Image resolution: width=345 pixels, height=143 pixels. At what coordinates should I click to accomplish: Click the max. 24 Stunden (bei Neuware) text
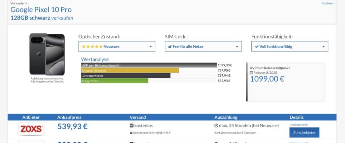[249, 126]
